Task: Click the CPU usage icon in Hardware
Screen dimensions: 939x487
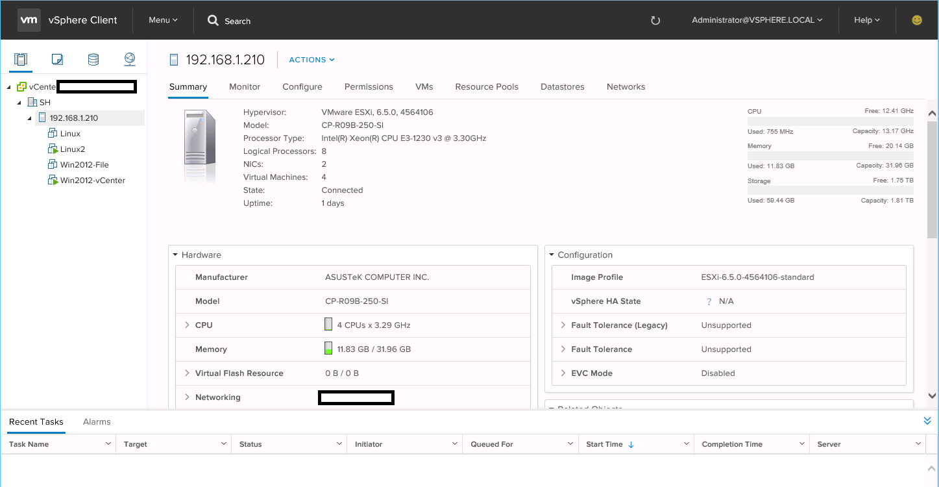Action: (x=328, y=325)
